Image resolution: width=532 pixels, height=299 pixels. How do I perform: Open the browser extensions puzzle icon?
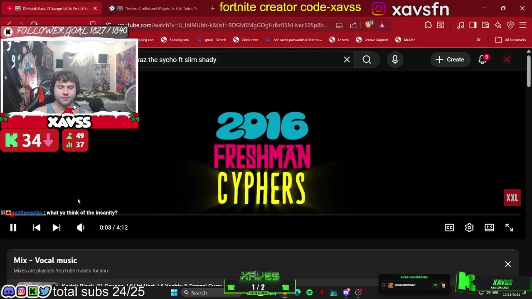(428, 25)
